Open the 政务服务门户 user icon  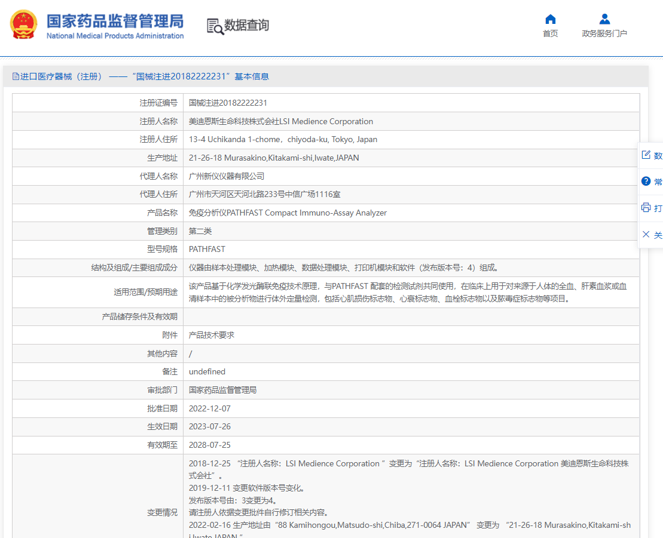tap(604, 19)
